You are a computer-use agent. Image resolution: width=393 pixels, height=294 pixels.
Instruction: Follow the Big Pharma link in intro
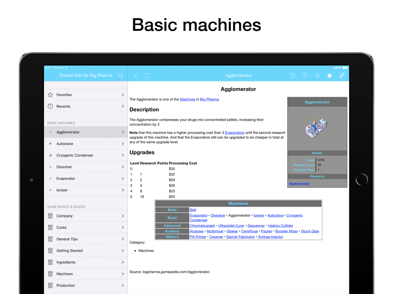(x=209, y=99)
